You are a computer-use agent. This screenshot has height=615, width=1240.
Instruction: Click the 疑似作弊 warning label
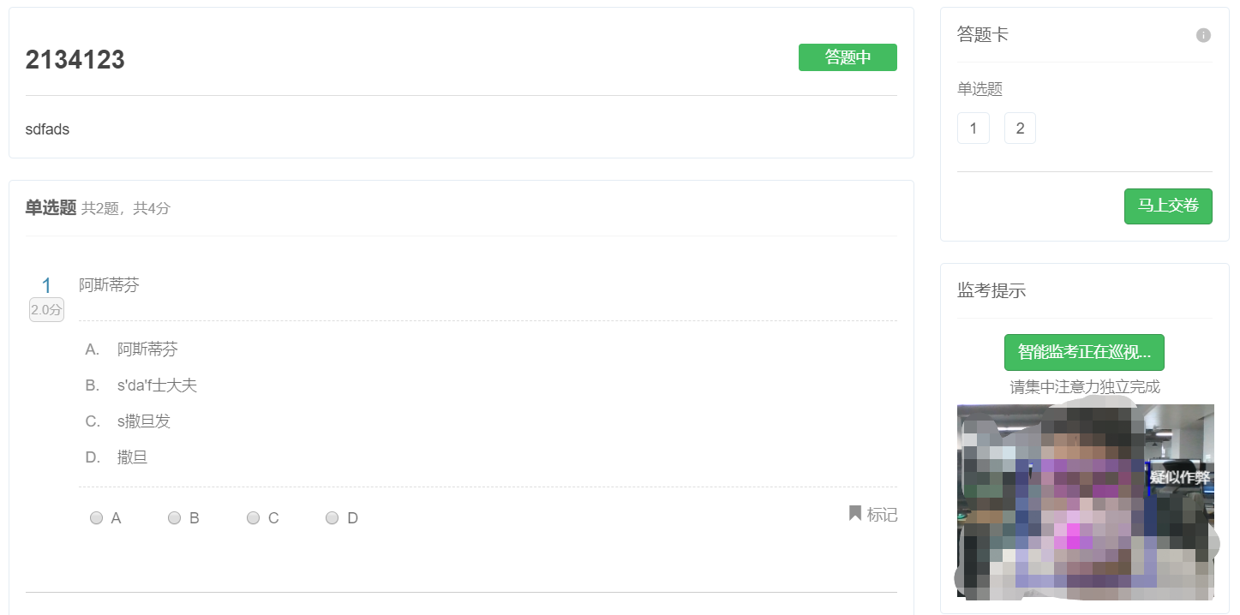[x=1180, y=478]
